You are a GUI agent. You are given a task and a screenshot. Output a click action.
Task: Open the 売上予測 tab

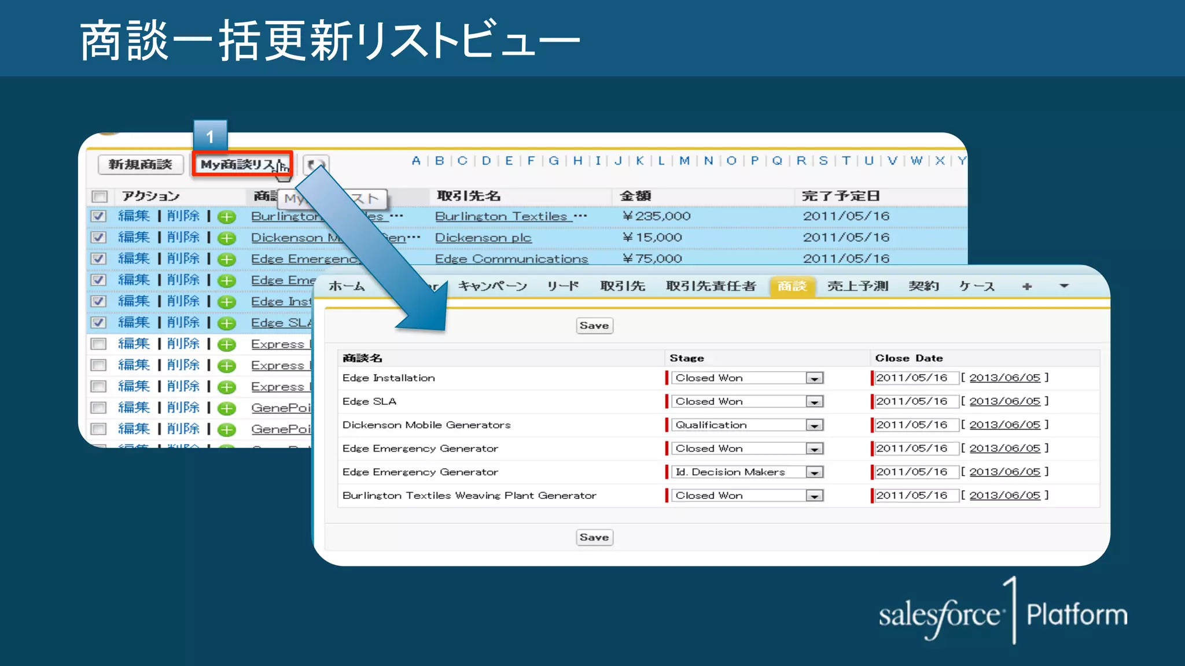click(x=858, y=286)
